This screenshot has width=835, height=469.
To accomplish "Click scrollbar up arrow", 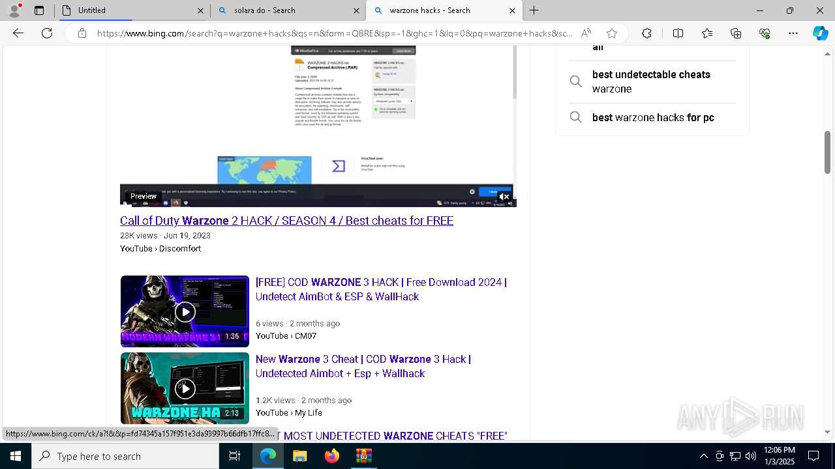I will coord(827,53).
